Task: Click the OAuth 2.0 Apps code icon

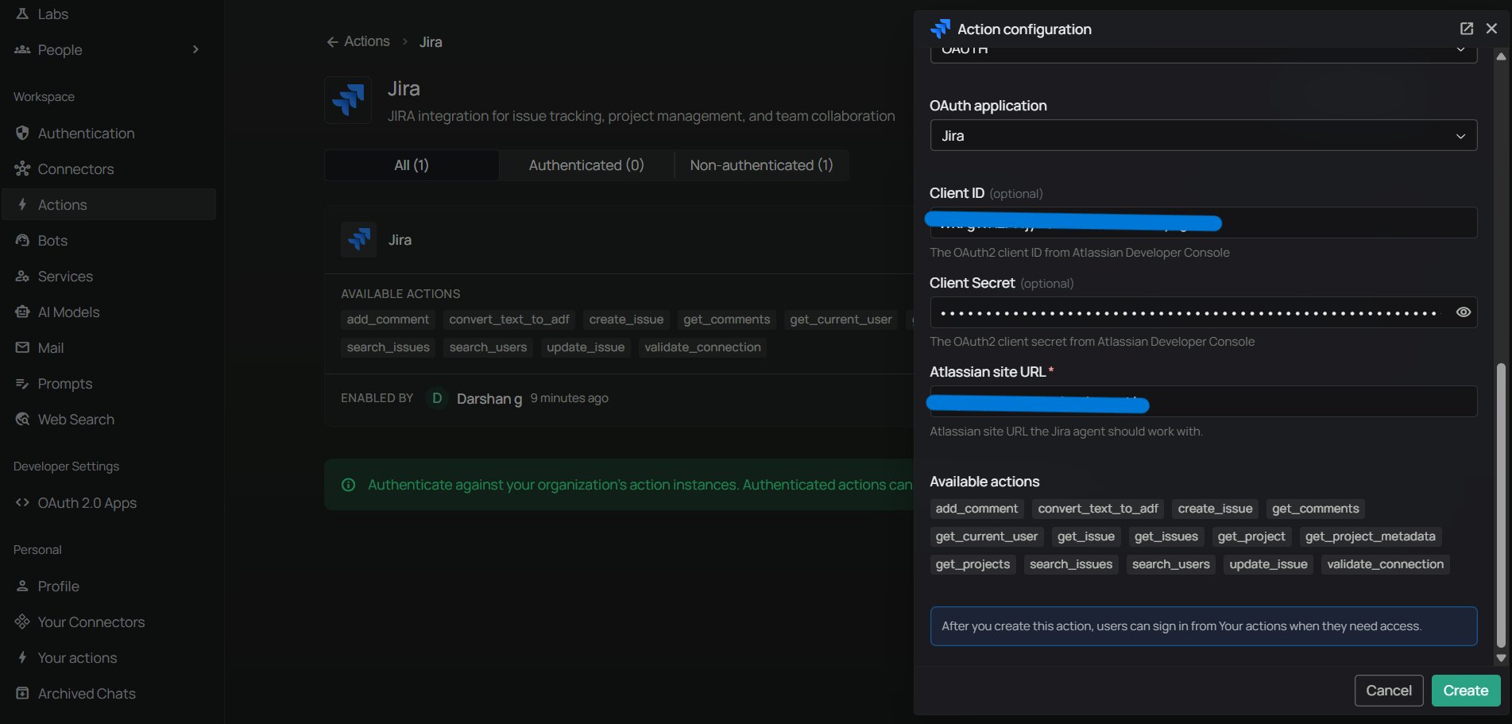Action: [x=22, y=502]
